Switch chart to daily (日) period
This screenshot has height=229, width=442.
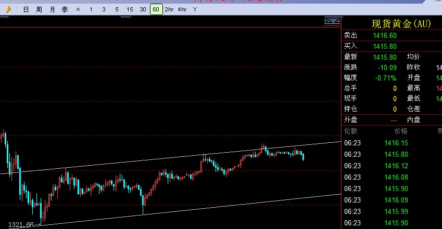[26, 9]
